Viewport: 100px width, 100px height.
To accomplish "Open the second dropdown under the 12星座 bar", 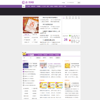I will pos(32,58).
